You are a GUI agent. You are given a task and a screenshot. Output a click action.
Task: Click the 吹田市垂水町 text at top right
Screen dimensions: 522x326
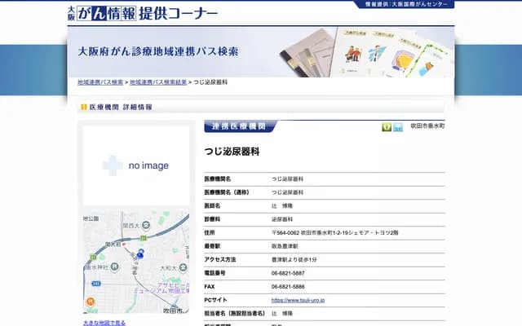click(427, 126)
